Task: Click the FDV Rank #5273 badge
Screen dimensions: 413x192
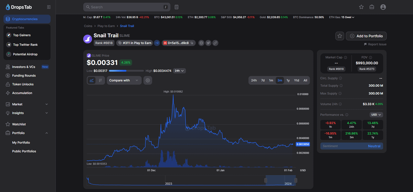Action: click(x=367, y=69)
